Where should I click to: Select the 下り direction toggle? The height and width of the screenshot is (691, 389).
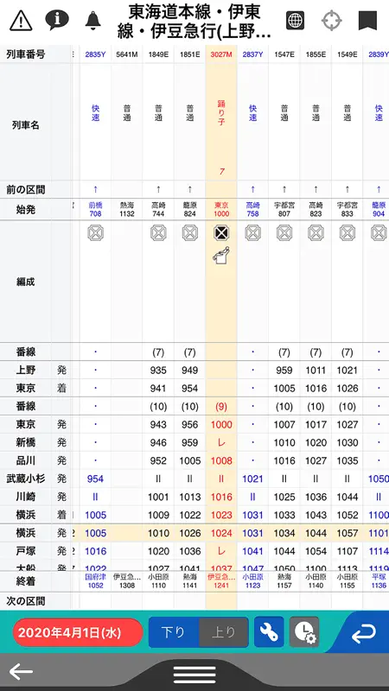[x=174, y=632]
